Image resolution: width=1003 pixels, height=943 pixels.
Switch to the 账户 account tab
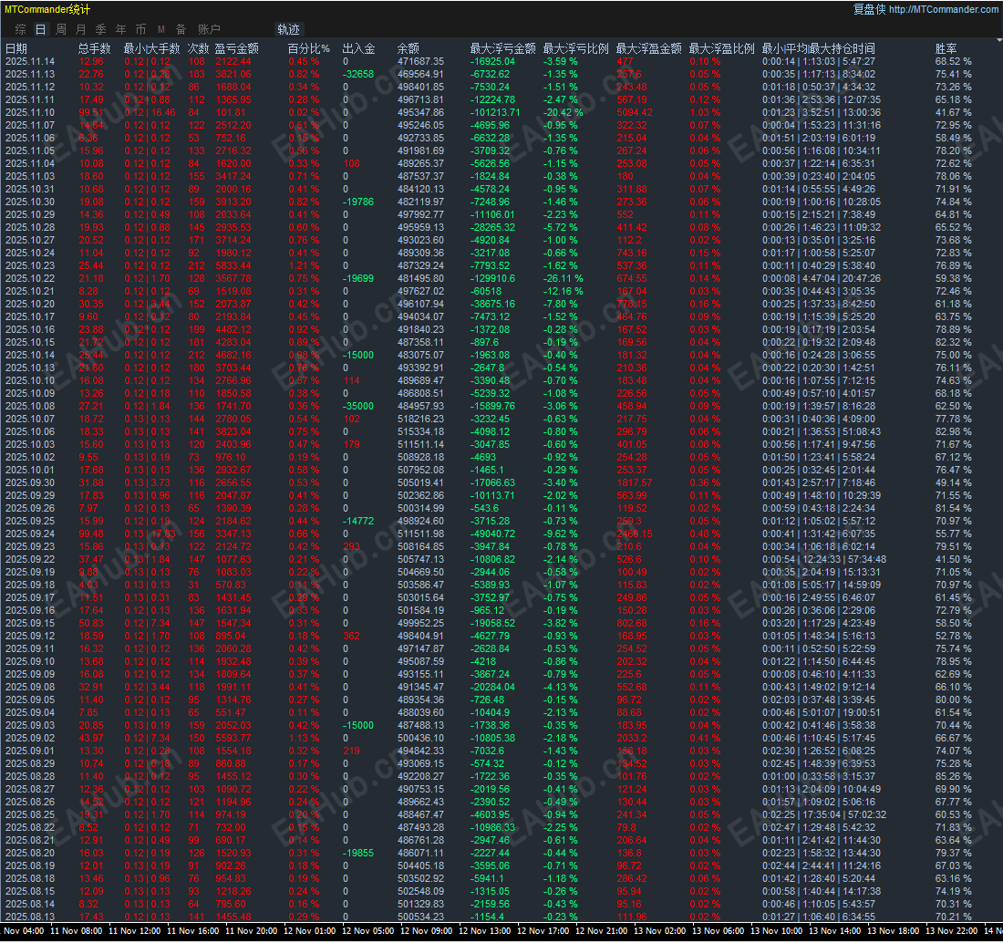pos(209,29)
